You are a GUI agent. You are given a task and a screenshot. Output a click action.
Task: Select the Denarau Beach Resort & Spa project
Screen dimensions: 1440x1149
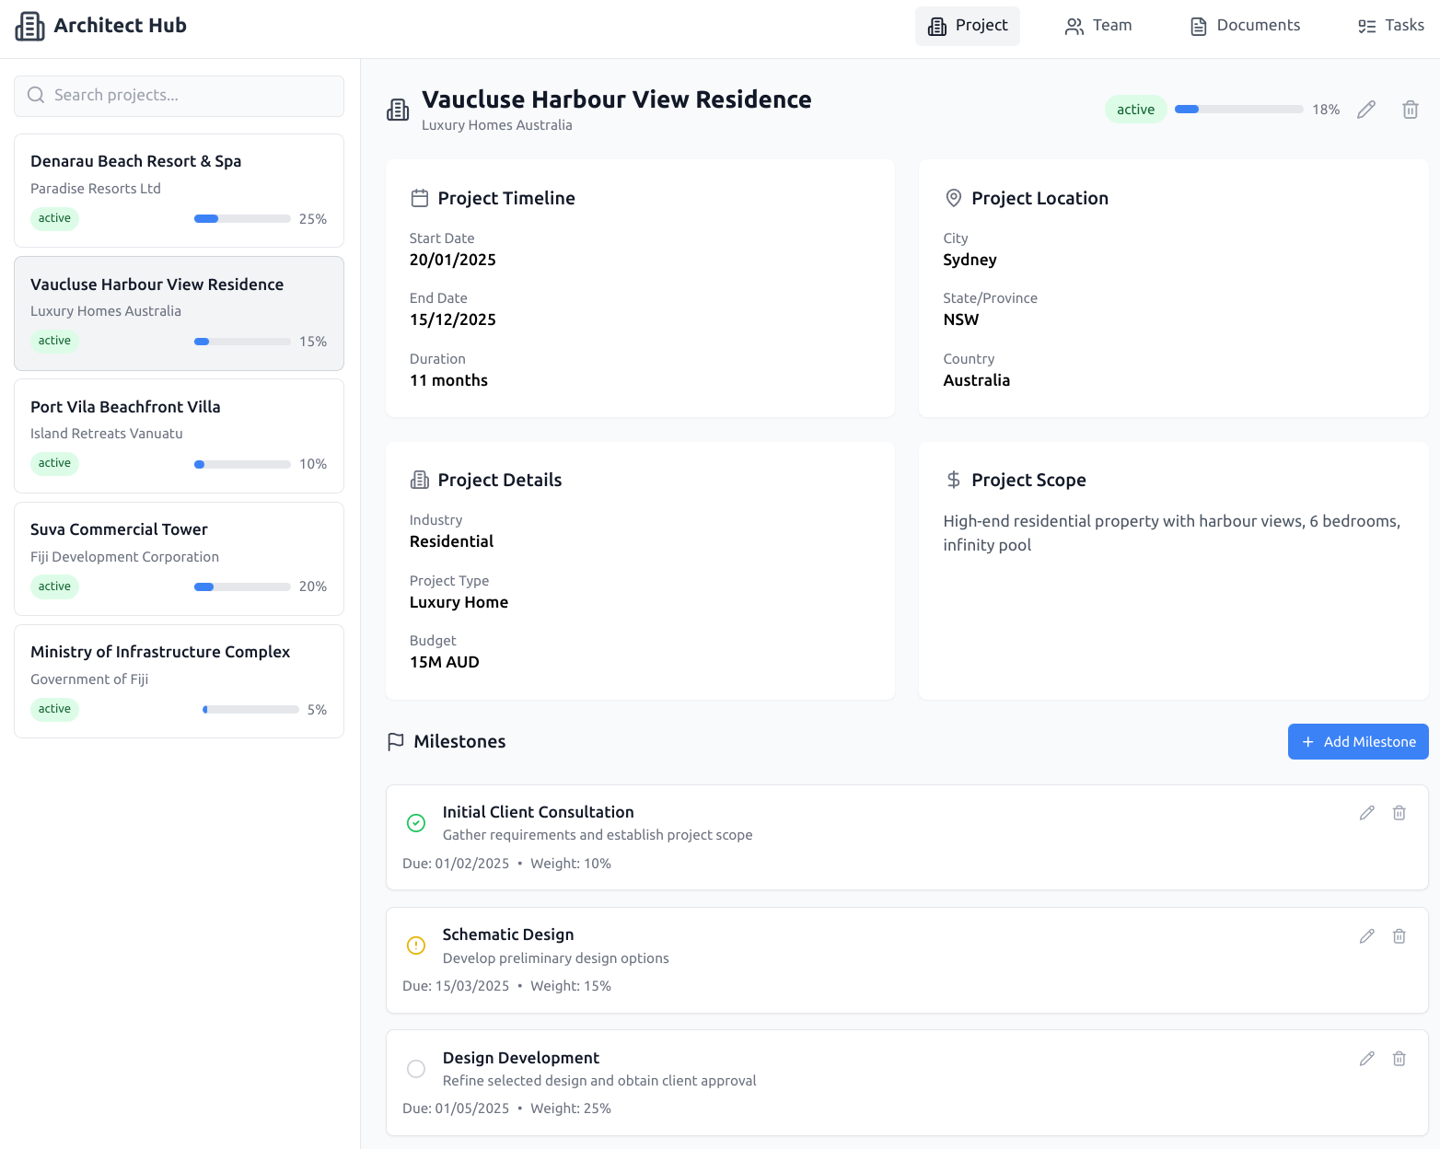tap(179, 190)
